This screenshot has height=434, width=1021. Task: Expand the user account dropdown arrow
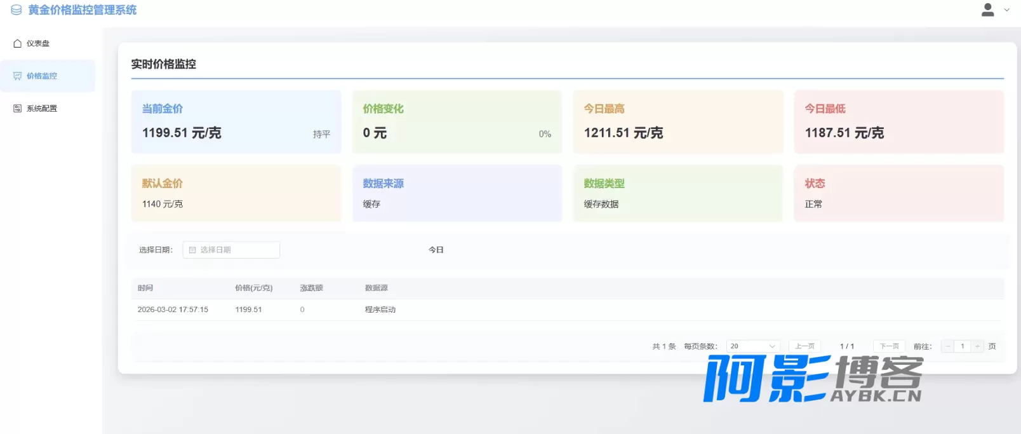tap(1006, 10)
